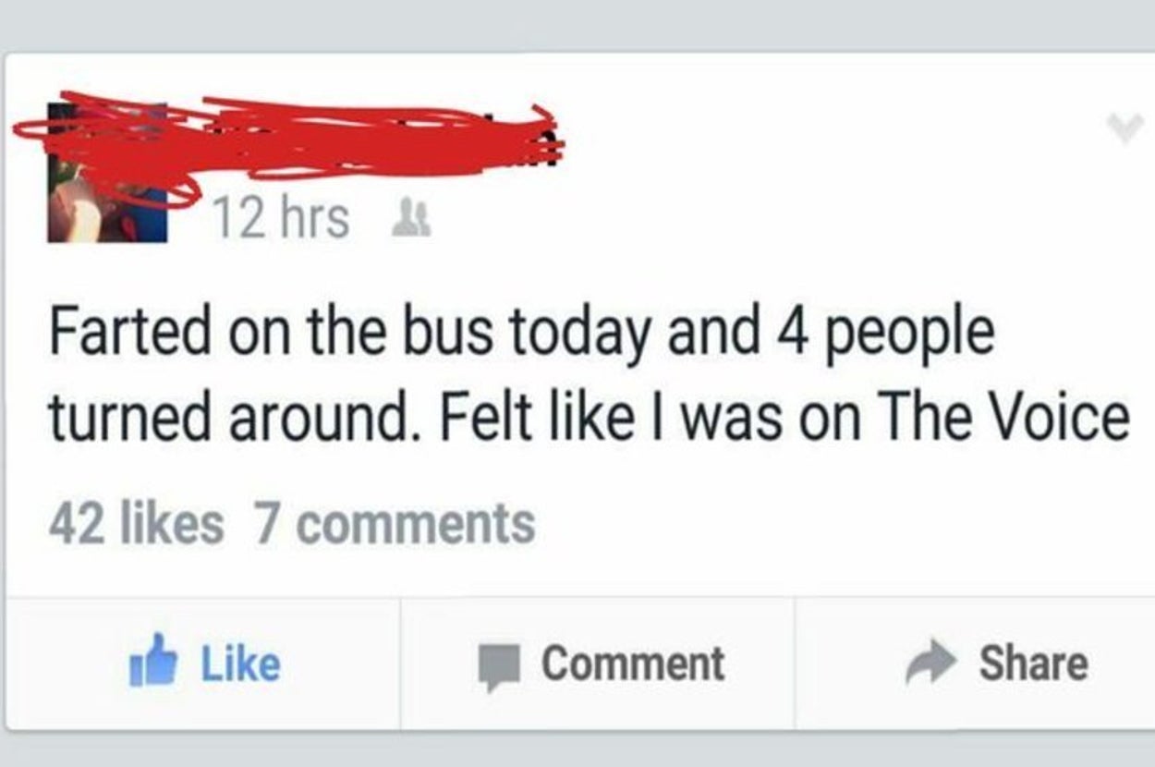The width and height of the screenshot is (1155, 767).
Task: Click the gray background above the post card
Action: pyautogui.click(x=577, y=23)
